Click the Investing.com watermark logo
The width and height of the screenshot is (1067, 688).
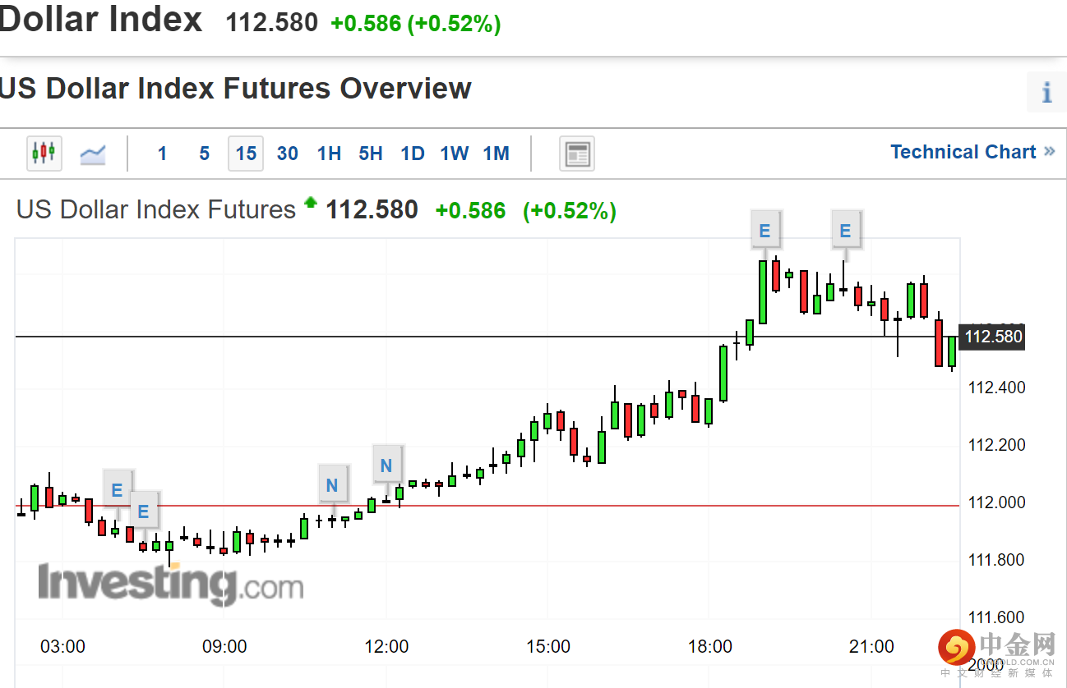click(x=170, y=583)
